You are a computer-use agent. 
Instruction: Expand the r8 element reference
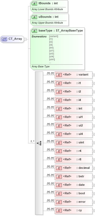[94, 160]
